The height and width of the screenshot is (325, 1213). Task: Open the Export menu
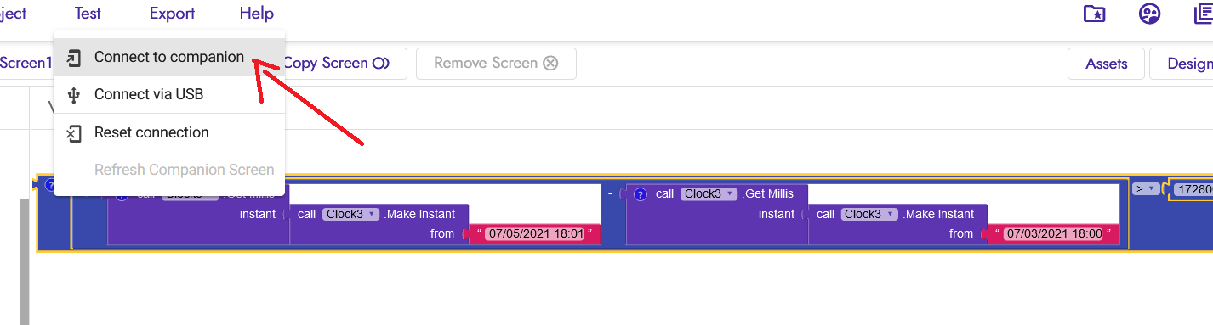[172, 14]
